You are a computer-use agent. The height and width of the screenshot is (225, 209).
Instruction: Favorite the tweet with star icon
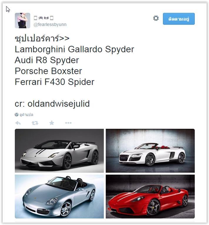tap(52, 123)
